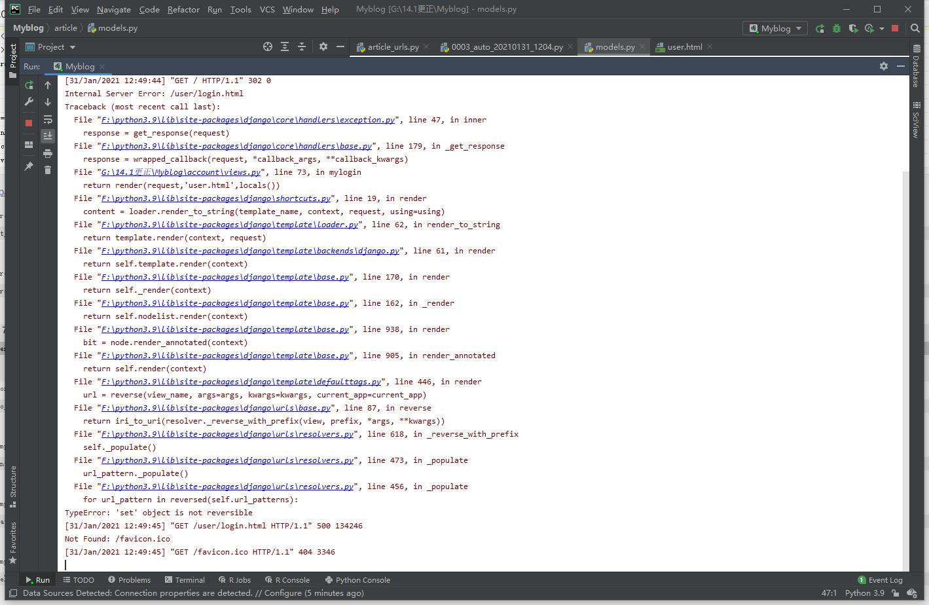Open the Terminal tool window
The height and width of the screenshot is (605, 929).
[185, 580]
